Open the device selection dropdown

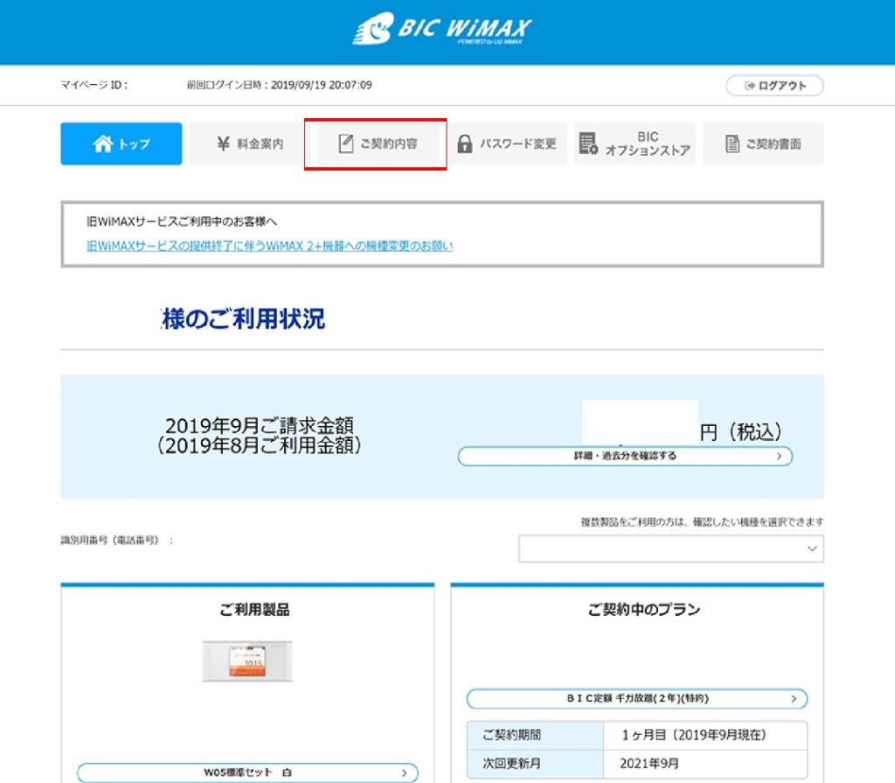(x=670, y=549)
